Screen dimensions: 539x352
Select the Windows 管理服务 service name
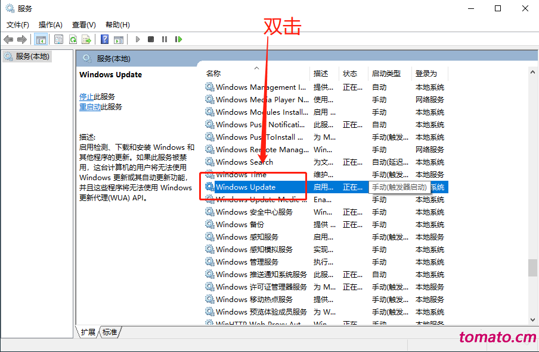tap(247, 262)
